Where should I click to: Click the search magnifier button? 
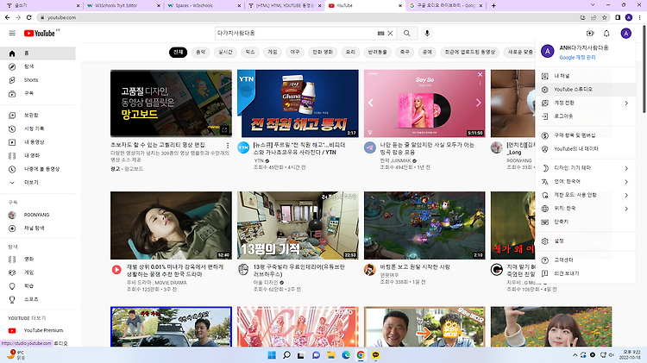point(407,33)
